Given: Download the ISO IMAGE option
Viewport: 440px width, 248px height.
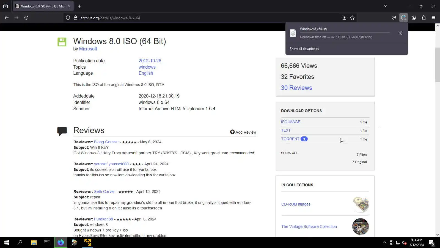Looking at the screenshot, I should coord(291,122).
